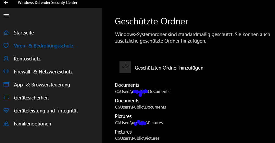
Task: Select the Gerätesicherheit sidebar entry
Action: tap(31, 98)
